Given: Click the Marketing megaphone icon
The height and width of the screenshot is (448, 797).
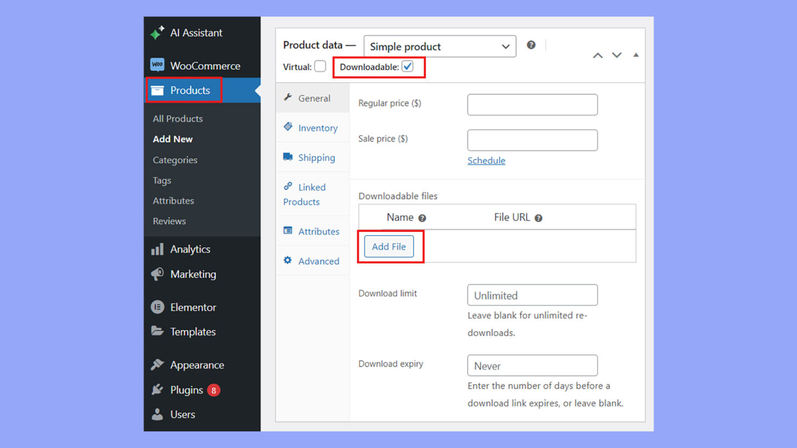Looking at the screenshot, I should (157, 274).
